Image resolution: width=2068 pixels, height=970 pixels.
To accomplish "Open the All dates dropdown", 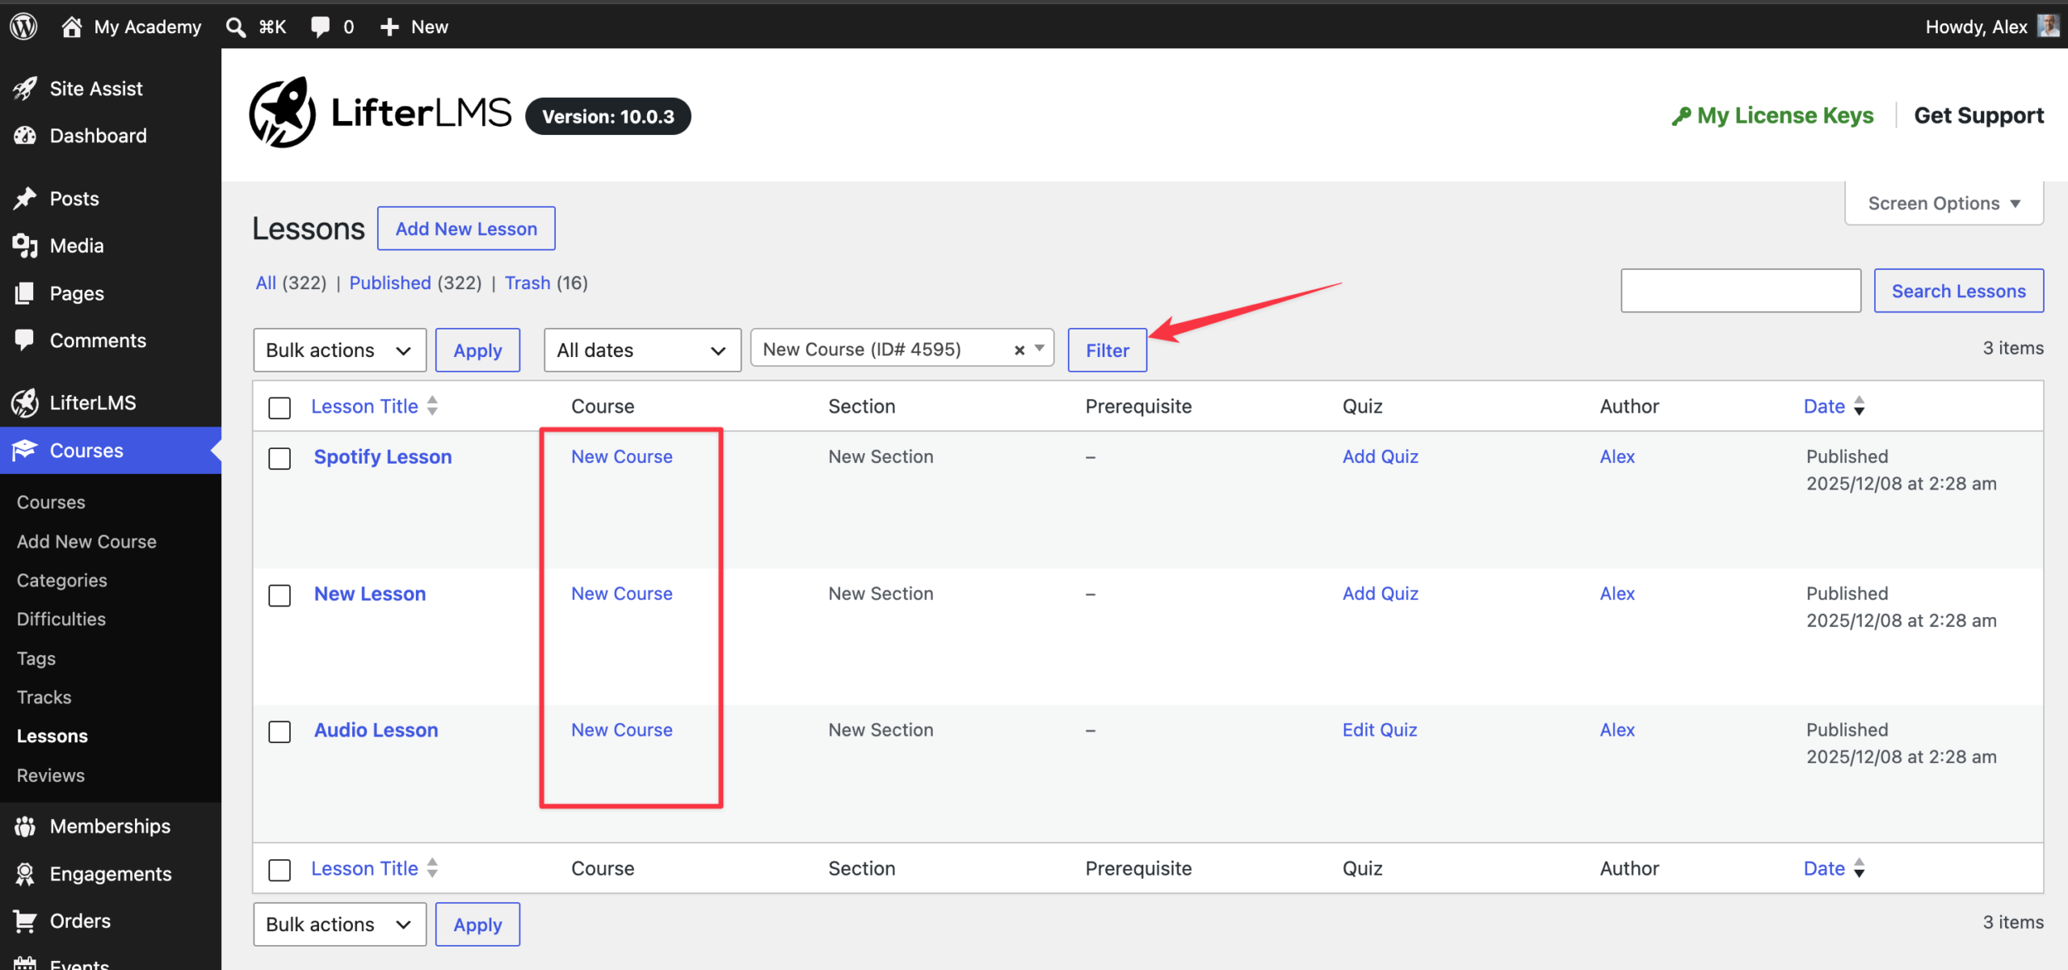I will pyautogui.click(x=642, y=350).
